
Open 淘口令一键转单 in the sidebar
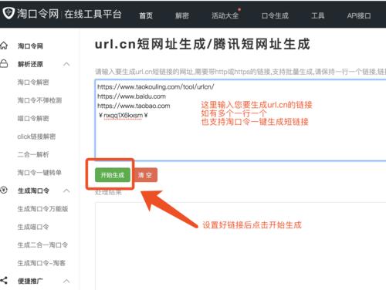tap(39, 173)
